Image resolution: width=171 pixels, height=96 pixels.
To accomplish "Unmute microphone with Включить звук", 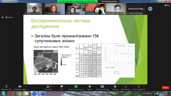I will pos(6,88).
